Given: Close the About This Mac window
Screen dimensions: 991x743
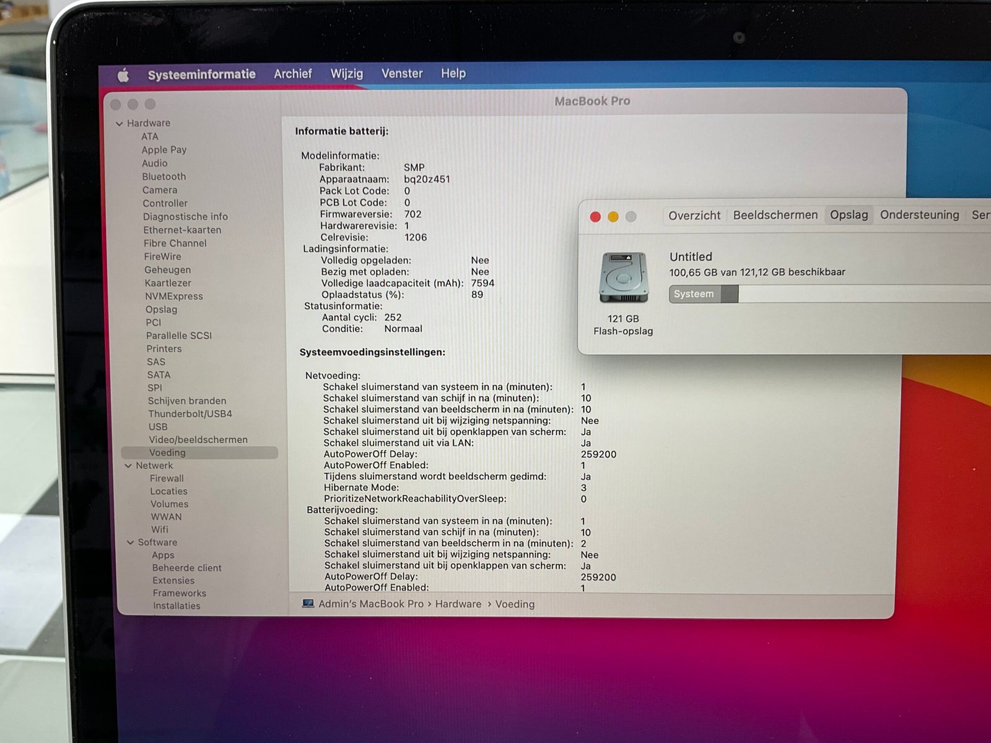Looking at the screenshot, I should pos(595,217).
